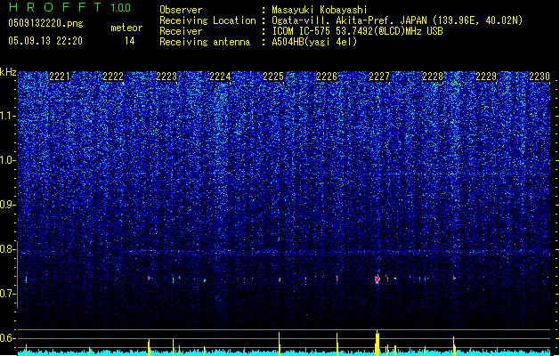Click the 2221 time marker
This screenshot has height=356, width=560.
[60, 77]
